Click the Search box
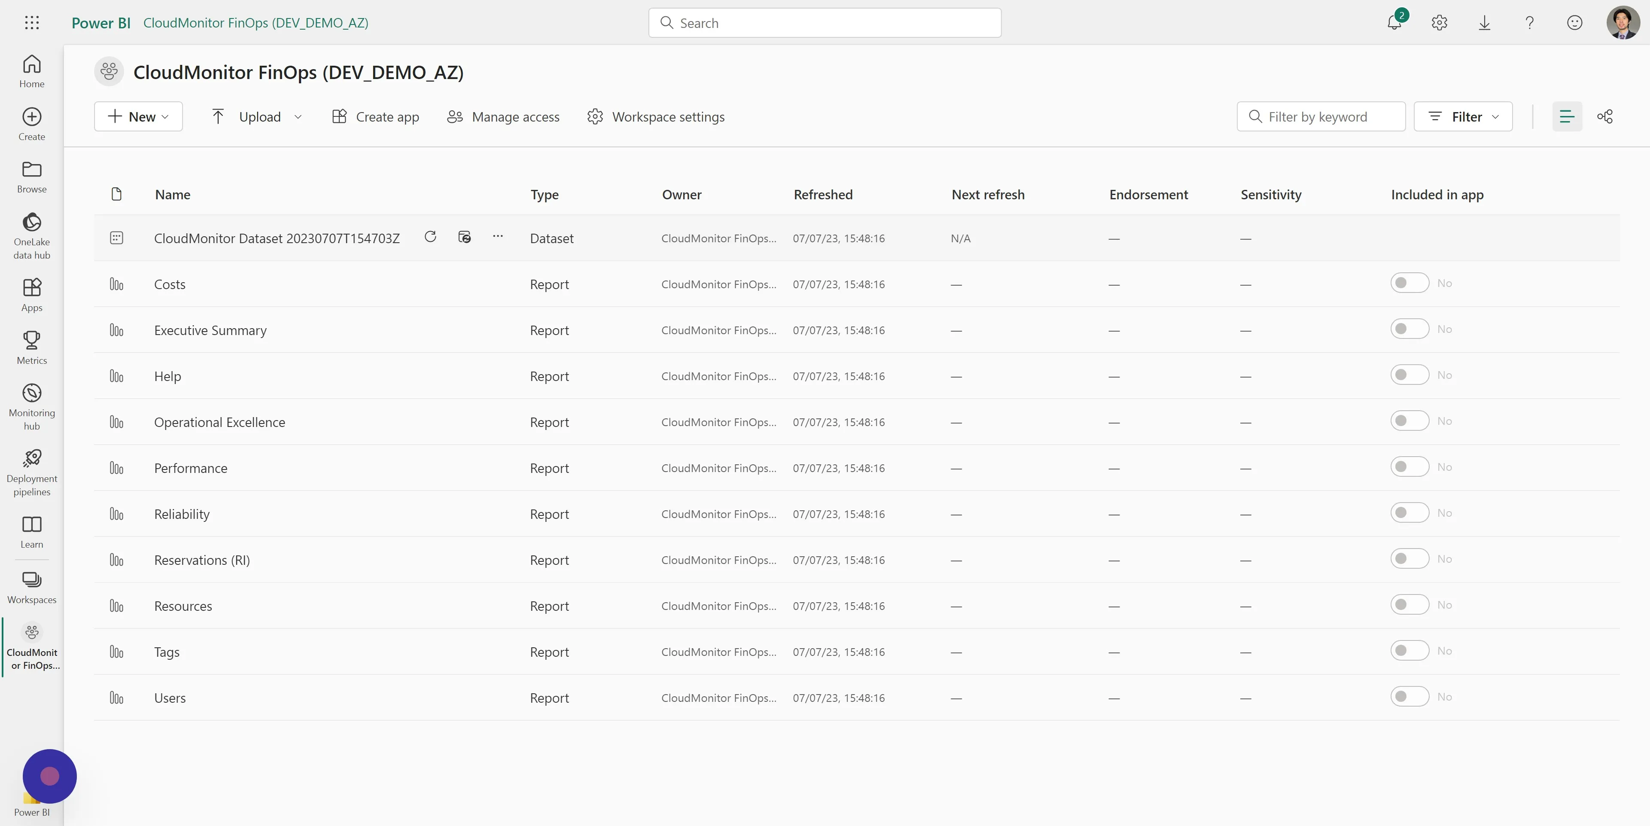 point(825,23)
